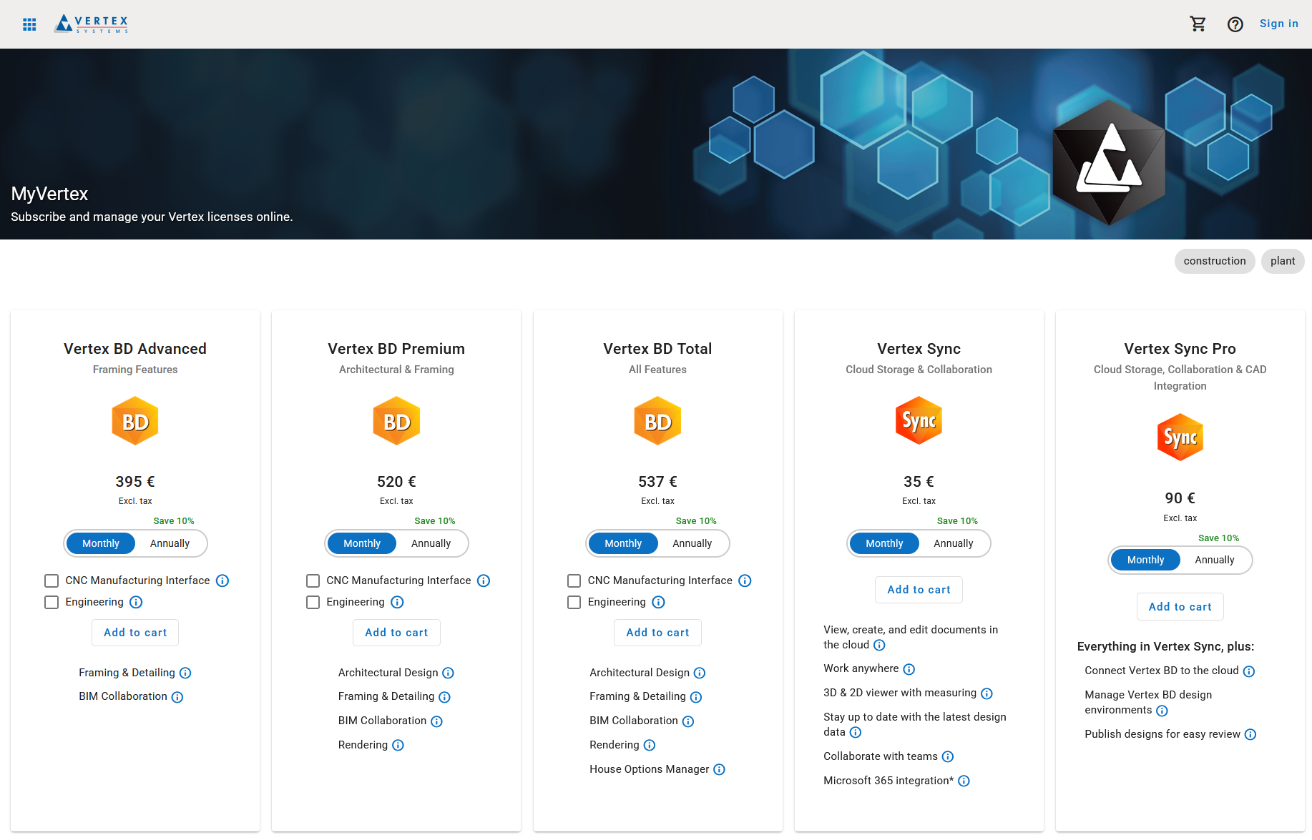The height and width of the screenshot is (840, 1312).
Task: Add Vertex Sync to cart
Action: [919, 590]
